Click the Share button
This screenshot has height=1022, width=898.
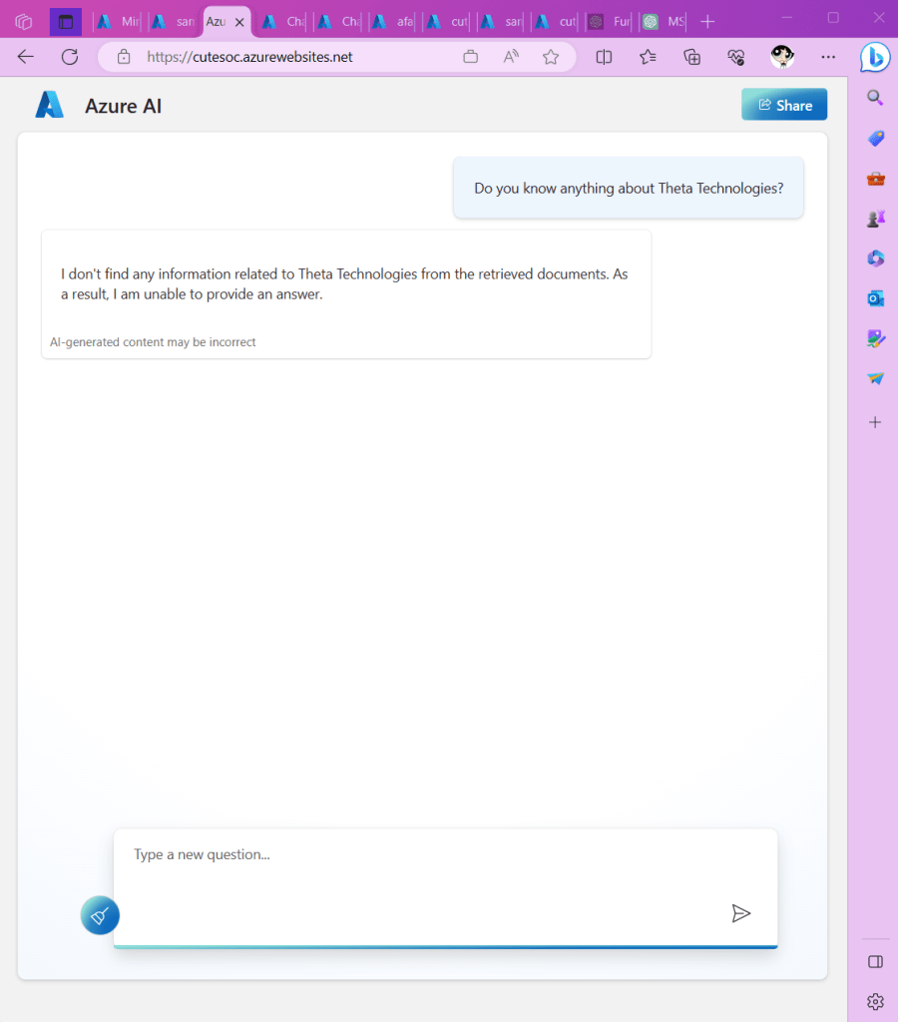pos(784,105)
